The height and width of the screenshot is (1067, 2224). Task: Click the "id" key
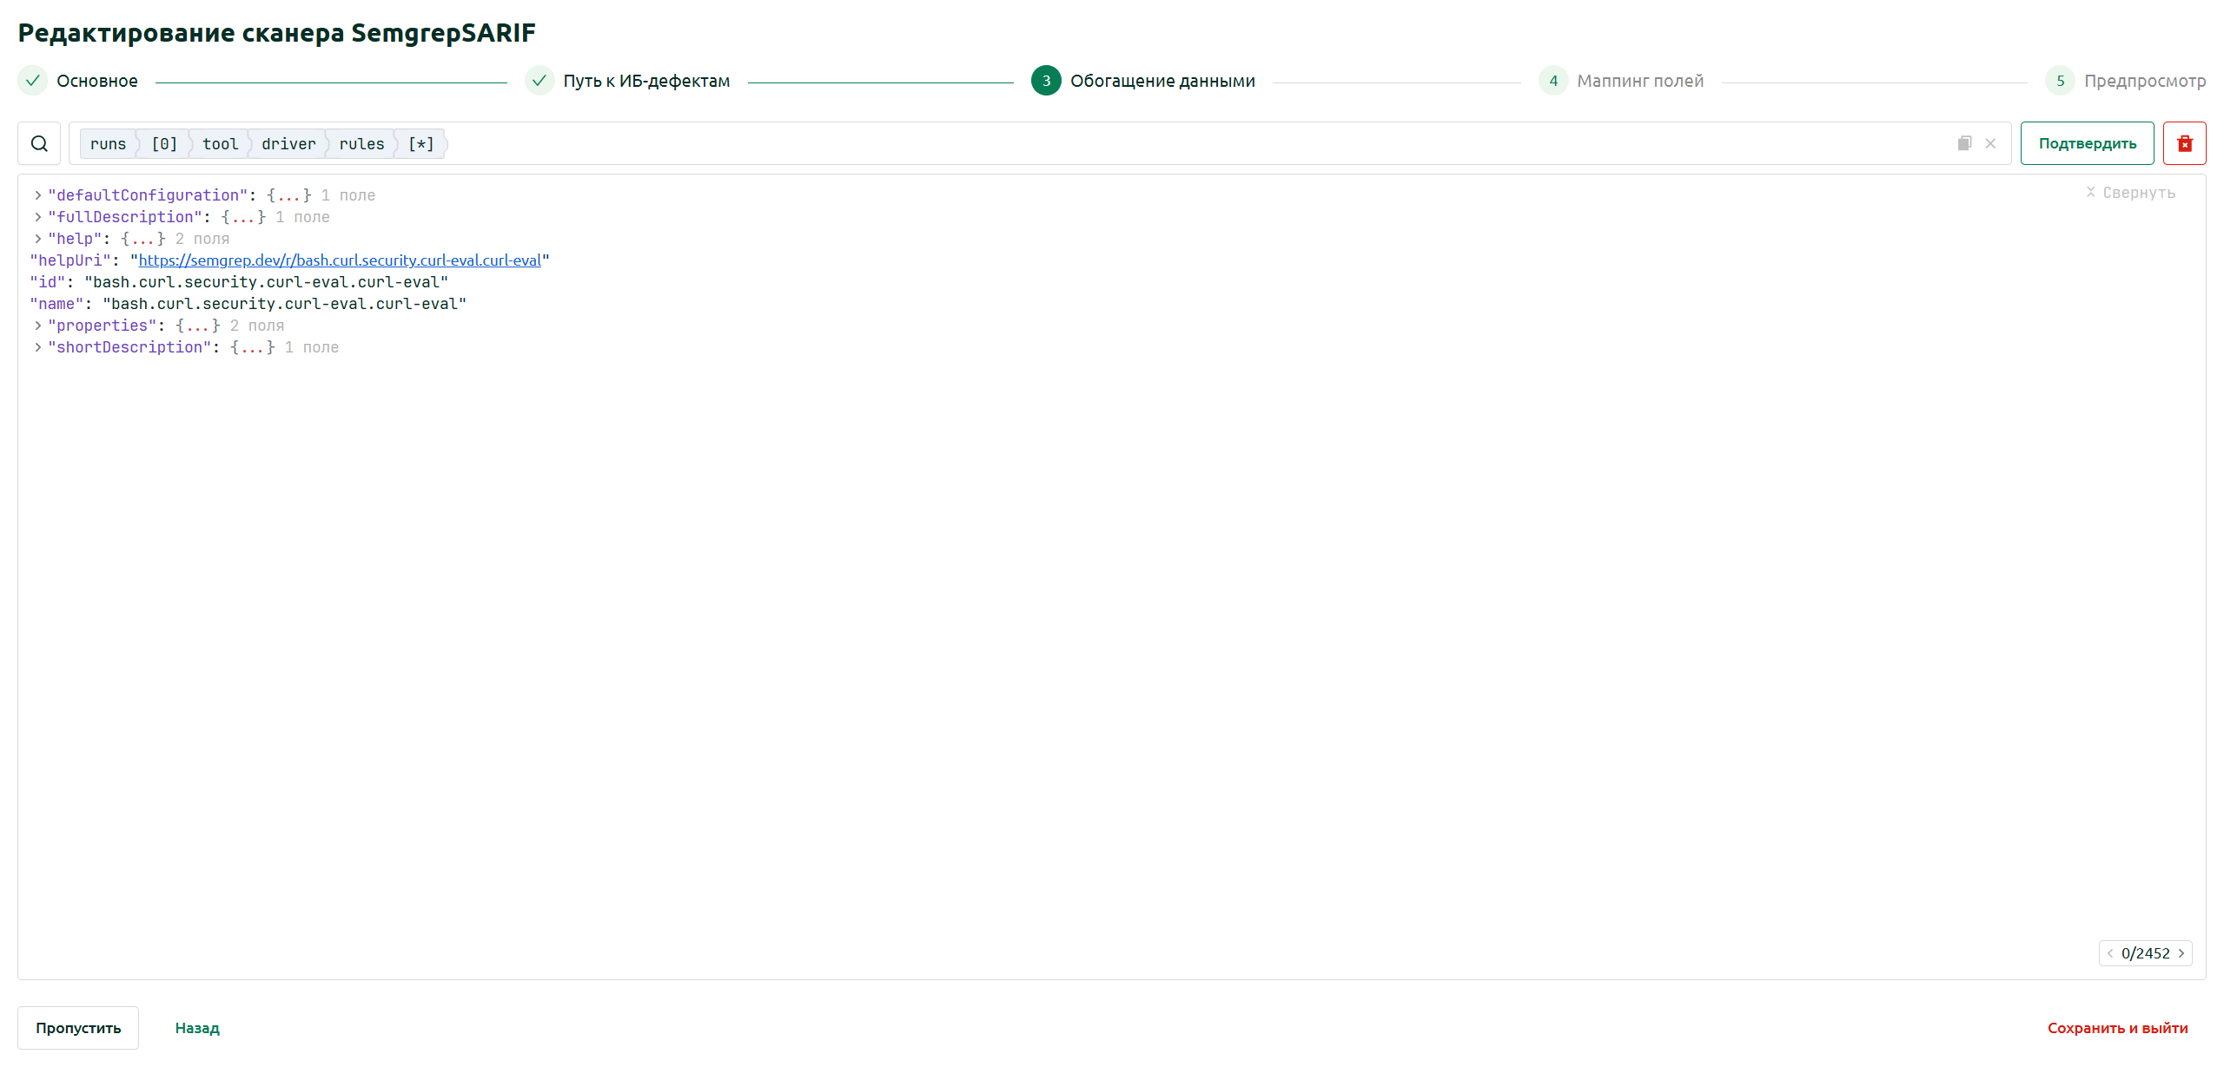48,282
